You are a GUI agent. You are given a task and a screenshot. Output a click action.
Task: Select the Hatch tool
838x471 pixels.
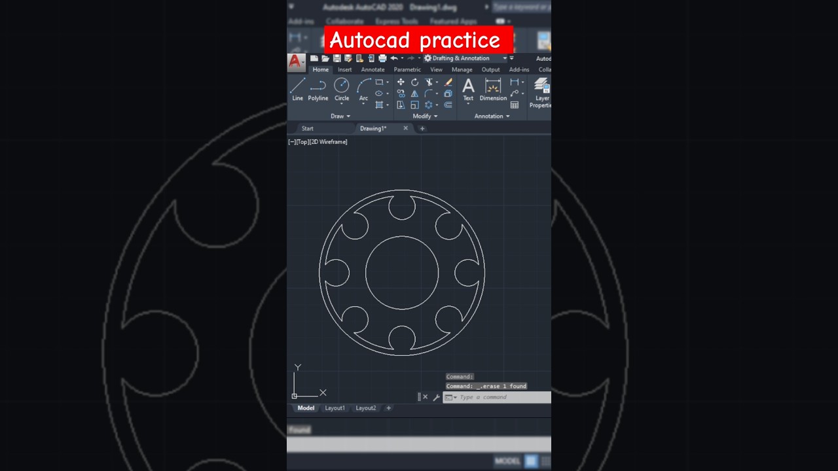pos(379,105)
